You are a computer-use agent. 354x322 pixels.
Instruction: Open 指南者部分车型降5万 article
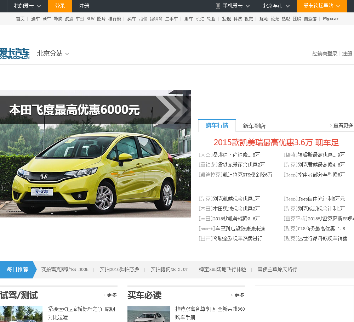[x=321, y=175]
